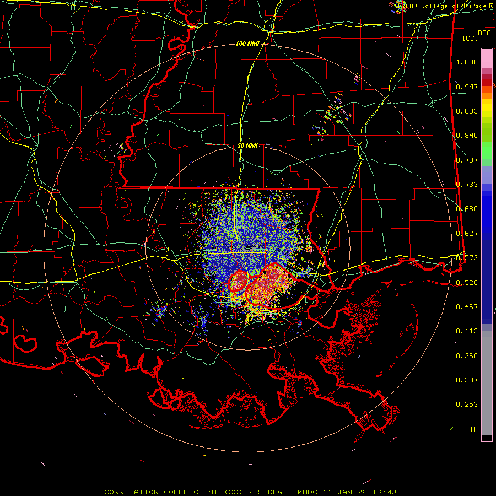Select the 0.947 value on the color scale

pos(467,87)
